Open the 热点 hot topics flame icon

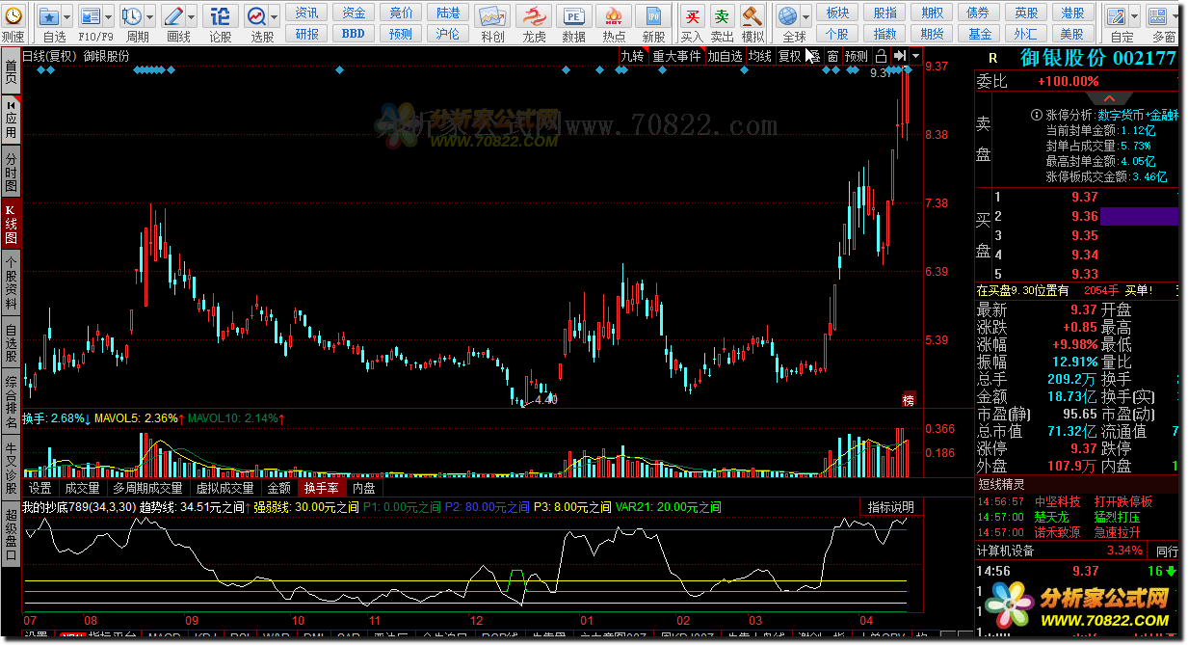(614, 16)
